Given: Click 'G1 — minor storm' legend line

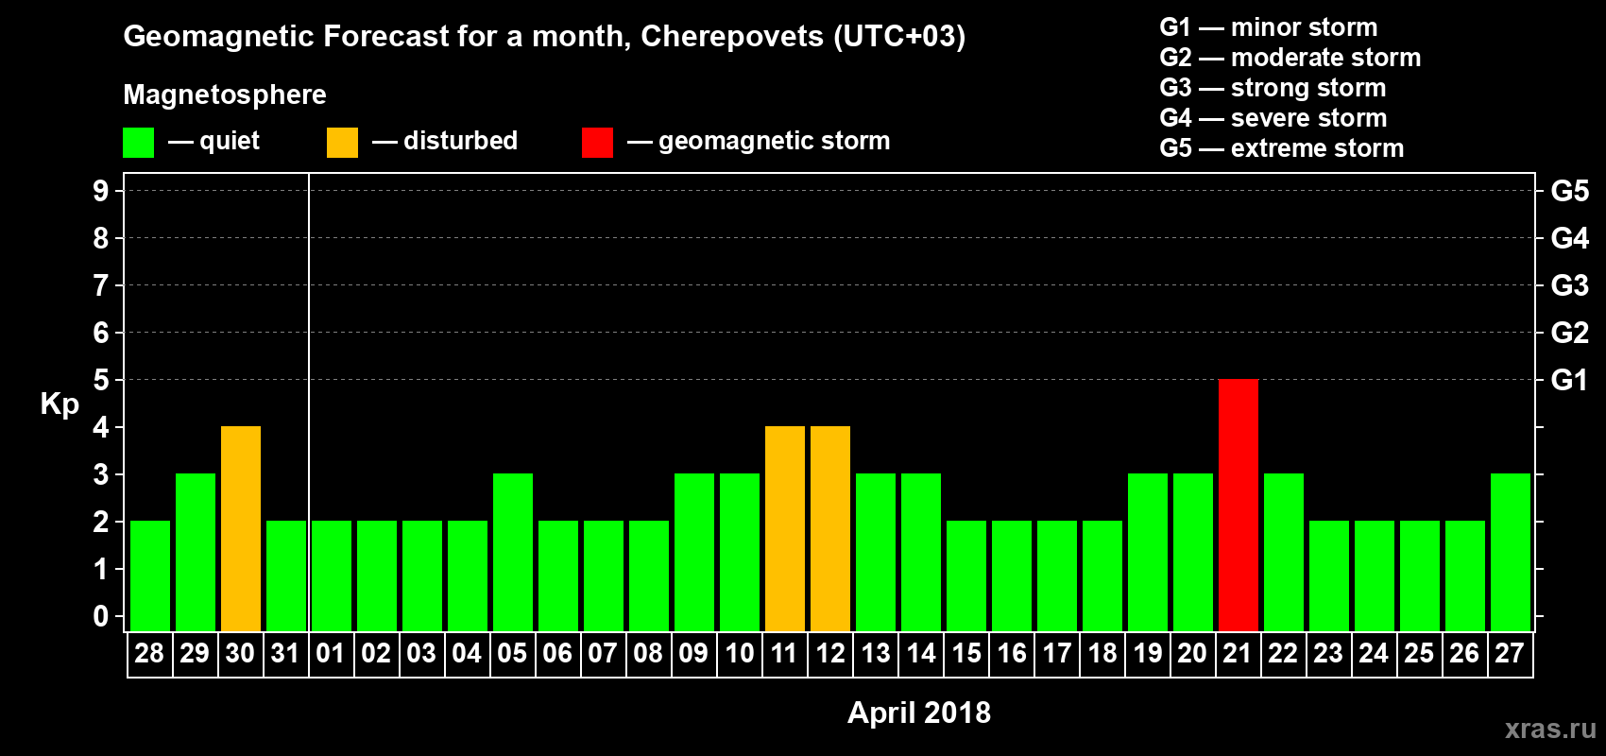Looking at the screenshot, I should click(x=1269, y=27).
